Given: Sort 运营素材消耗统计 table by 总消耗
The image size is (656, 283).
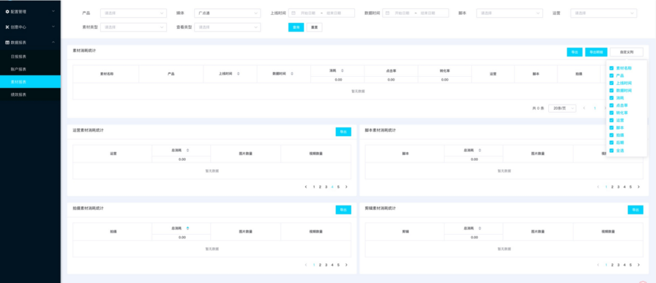Looking at the screenshot, I should tap(188, 150).
